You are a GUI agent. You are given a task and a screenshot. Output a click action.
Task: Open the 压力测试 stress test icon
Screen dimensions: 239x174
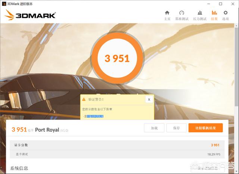pyautogui.click(x=200, y=13)
